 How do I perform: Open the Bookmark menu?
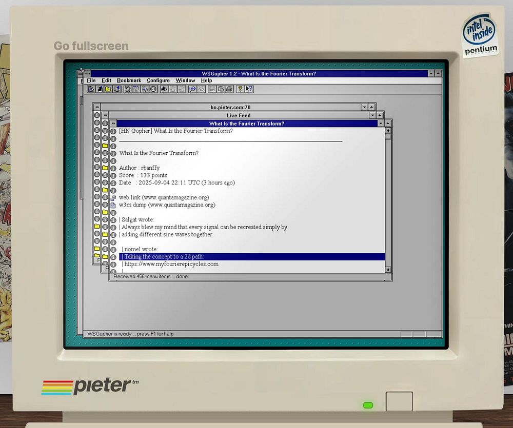(x=129, y=80)
